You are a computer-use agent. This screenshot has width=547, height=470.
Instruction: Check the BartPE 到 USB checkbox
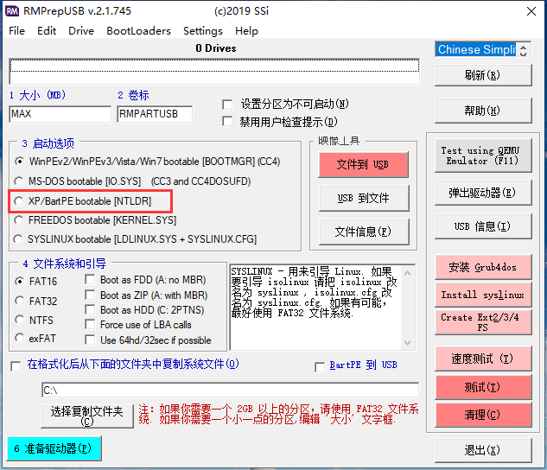coord(321,366)
